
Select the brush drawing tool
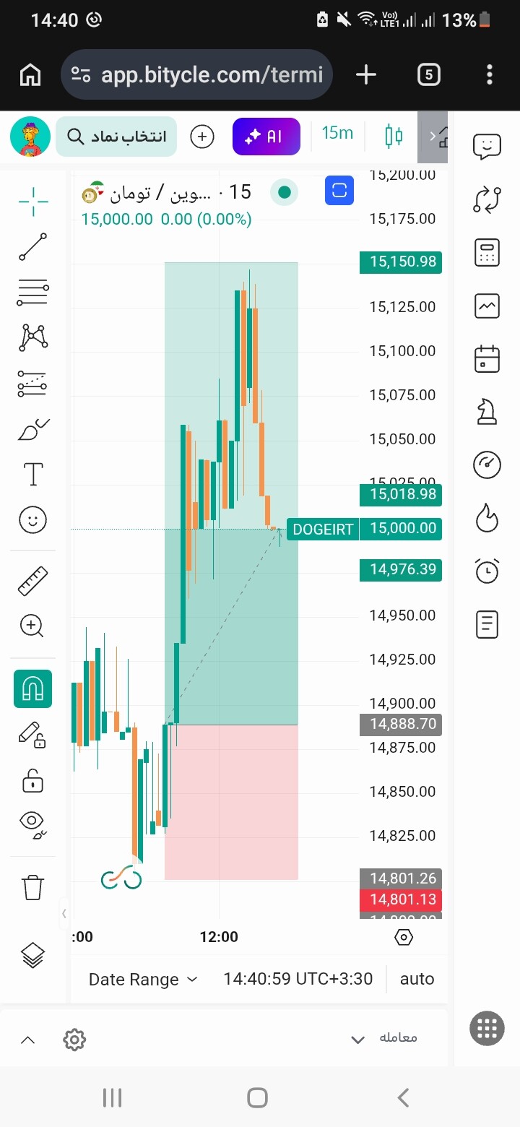[x=33, y=430]
